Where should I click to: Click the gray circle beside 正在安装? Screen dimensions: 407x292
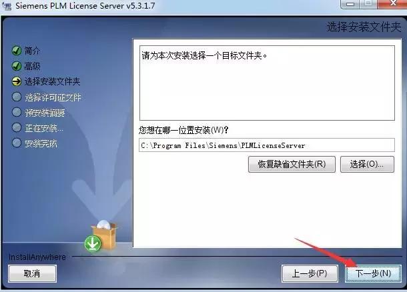tap(17, 127)
